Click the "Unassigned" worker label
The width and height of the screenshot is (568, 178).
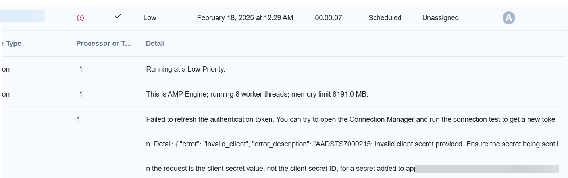click(440, 18)
